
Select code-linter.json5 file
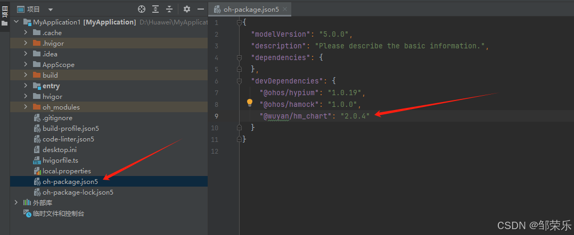(x=69, y=139)
